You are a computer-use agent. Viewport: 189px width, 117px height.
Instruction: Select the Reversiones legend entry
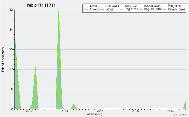[176, 9]
